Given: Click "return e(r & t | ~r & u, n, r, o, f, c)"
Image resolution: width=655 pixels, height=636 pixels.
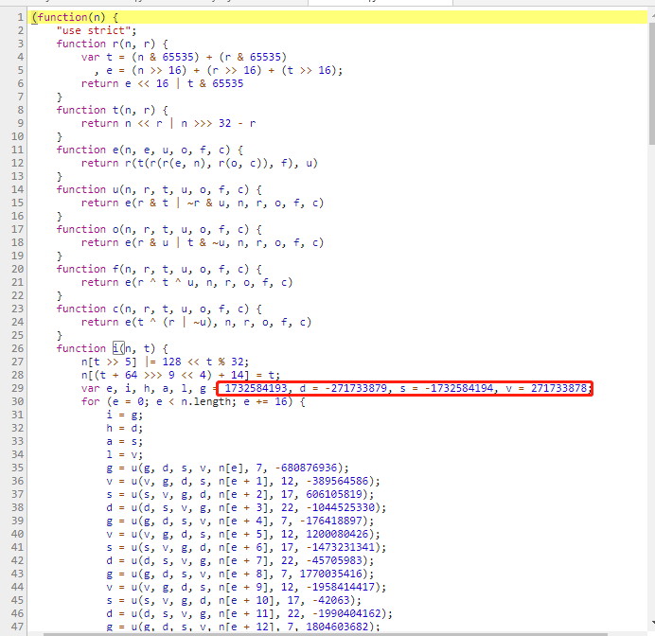Looking at the screenshot, I should point(203,203).
